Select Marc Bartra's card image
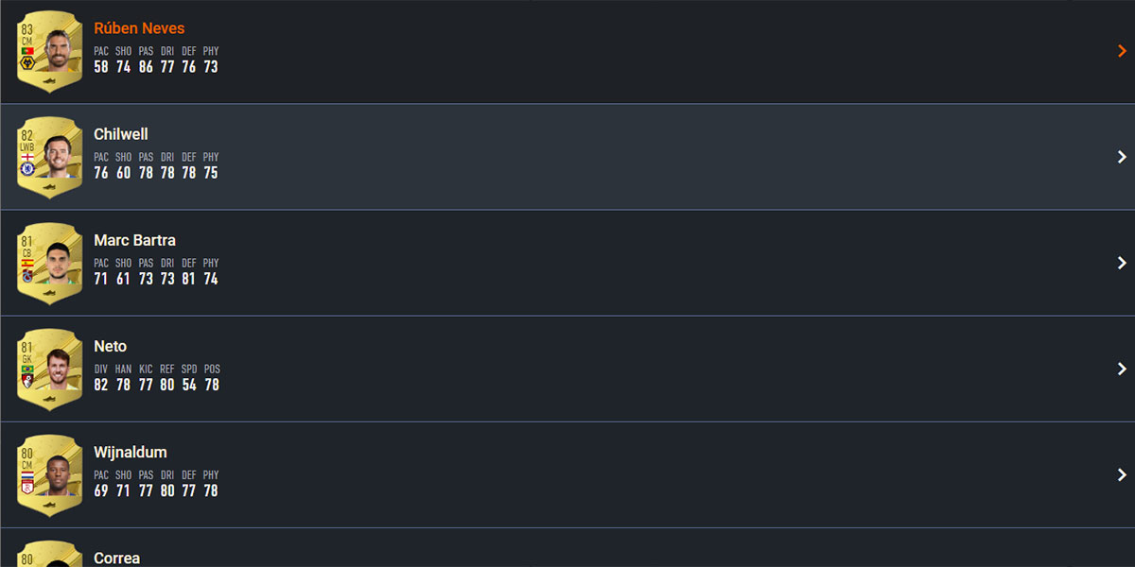The image size is (1135, 567). 50,264
